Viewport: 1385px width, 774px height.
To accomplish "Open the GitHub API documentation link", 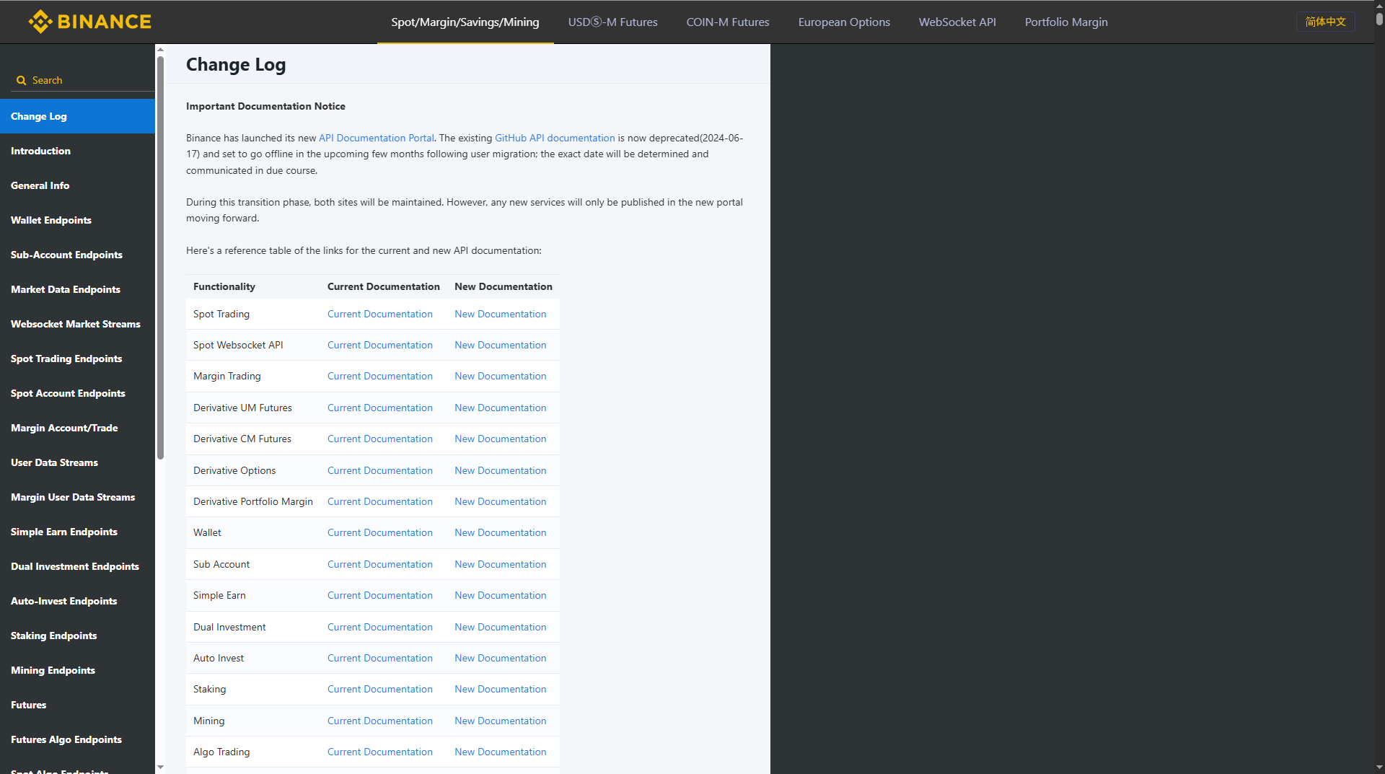I will tap(554, 138).
